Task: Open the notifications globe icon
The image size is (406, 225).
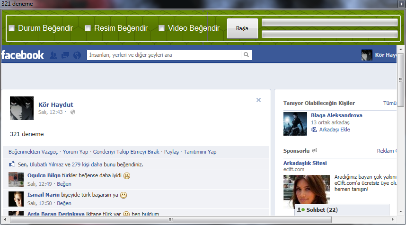Action: click(77, 55)
